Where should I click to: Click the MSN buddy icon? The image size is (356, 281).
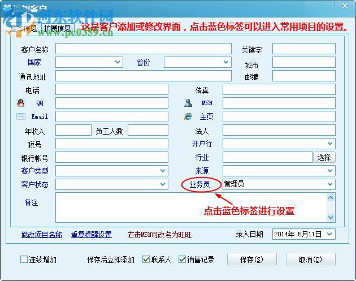click(188, 103)
